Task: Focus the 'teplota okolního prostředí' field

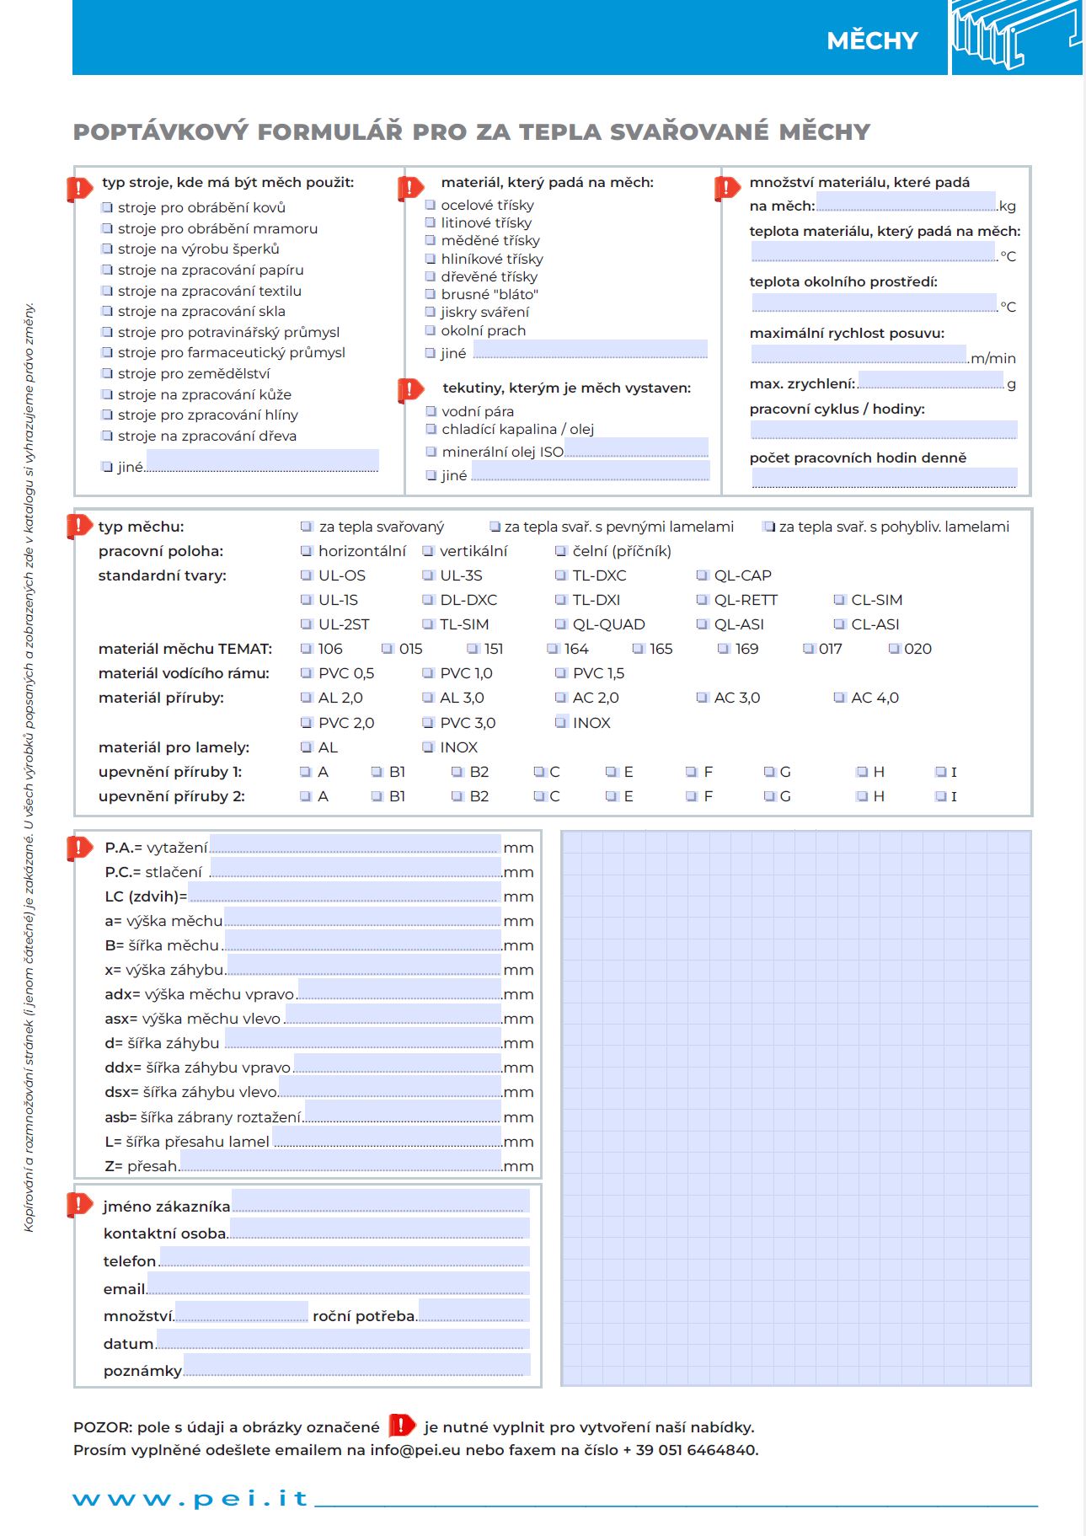Action: click(x=873, y=302)
